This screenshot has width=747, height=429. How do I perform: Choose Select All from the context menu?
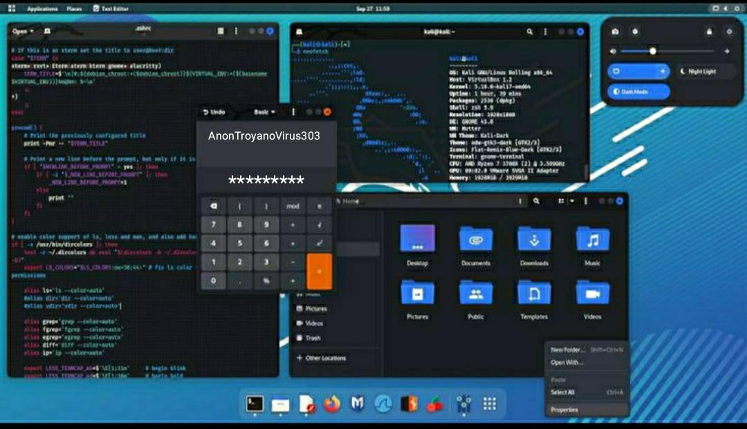pyautogui.click(x=587, y=392)
